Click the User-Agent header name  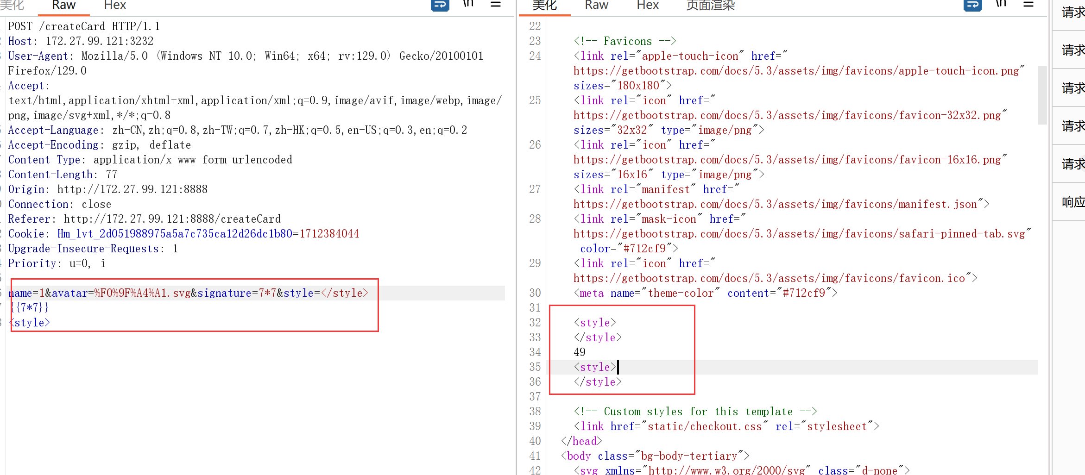click(x=38, y=56)
